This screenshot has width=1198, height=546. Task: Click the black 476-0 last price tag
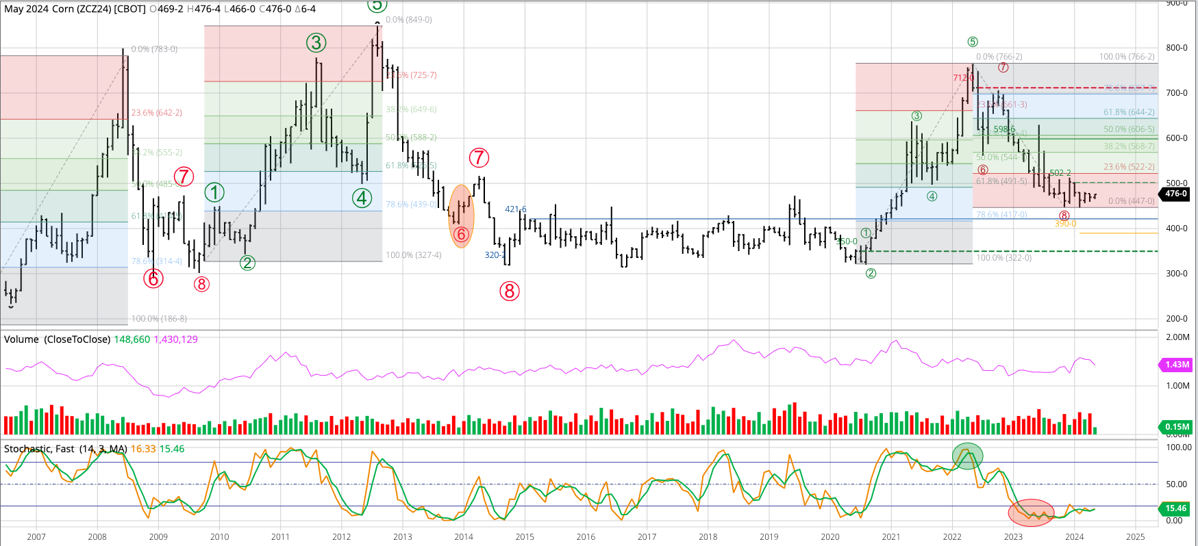pyautogui.click(x=1176, y=194)
